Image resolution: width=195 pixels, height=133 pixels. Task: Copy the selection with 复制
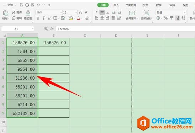click(17, 18)
